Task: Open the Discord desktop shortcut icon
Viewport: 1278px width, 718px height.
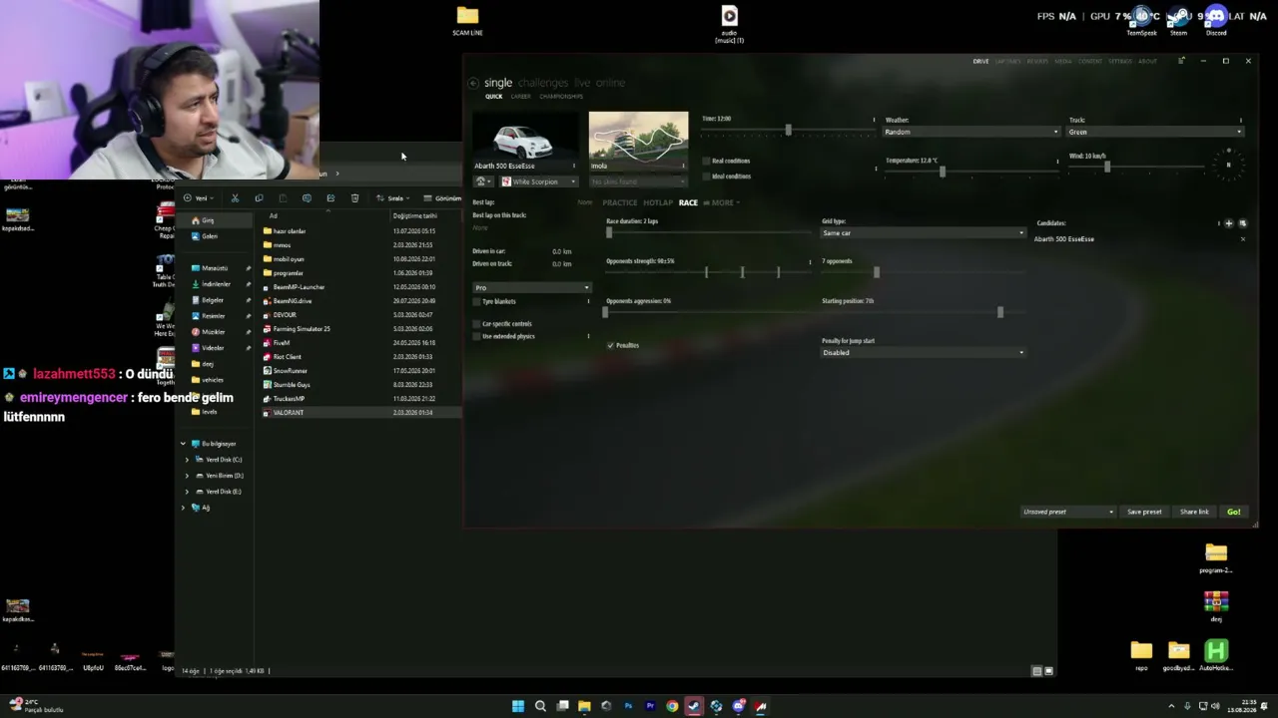Action: point(1216,21)
